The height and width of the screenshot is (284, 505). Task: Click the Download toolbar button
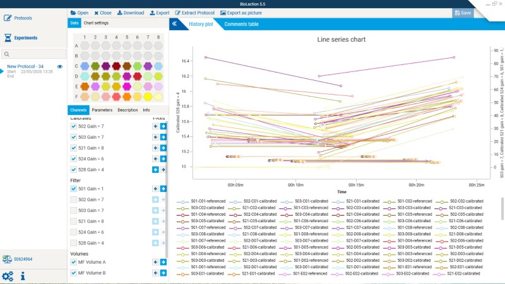[x=131, y=13]
